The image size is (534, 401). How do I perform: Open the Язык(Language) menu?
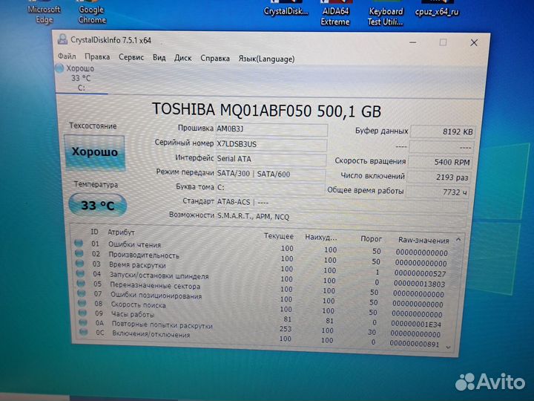266,59
